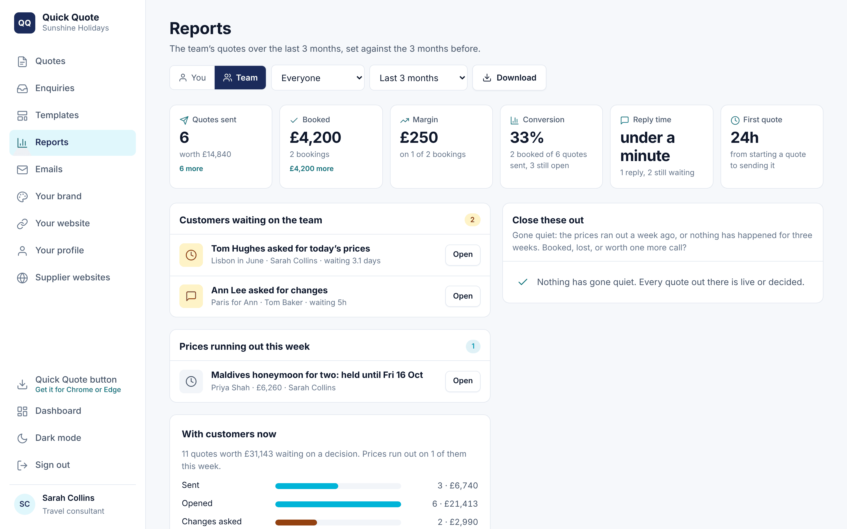Click the Sent progress bar
This screenshot has width=847, height=529.
point(338,486)
